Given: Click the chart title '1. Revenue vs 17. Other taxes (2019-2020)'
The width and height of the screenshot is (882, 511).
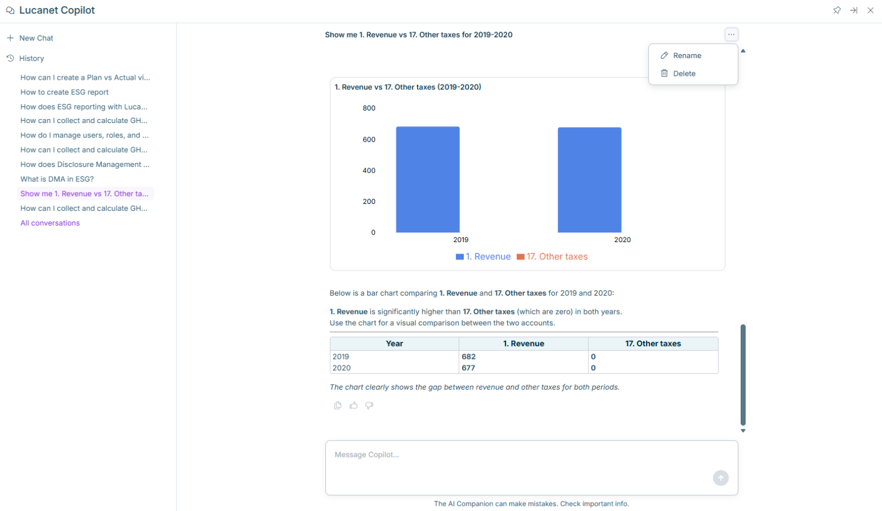Looking at the screenshot, I should pos(408,87).
